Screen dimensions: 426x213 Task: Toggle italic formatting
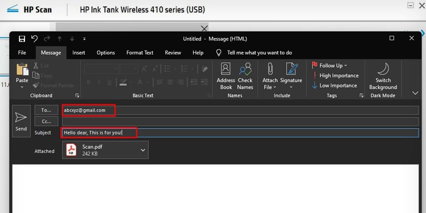pyautogui.click(x=99, y=82)
